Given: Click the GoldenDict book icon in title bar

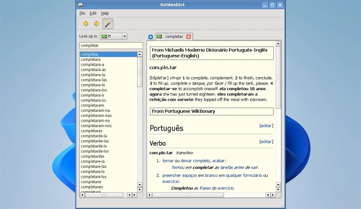Looking at the screenshot, I should pos(80,5).
